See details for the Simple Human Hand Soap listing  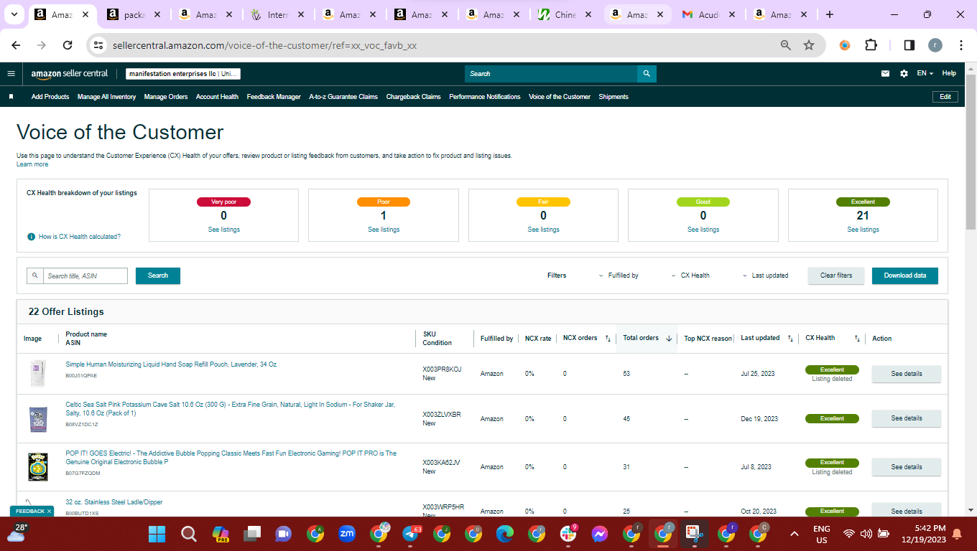pyautogui.click(x=907, y=374)
